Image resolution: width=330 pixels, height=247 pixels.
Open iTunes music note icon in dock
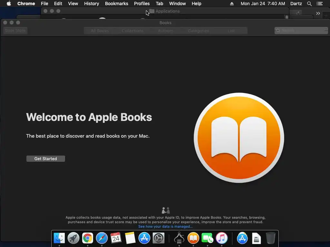(x=222, y=238)
